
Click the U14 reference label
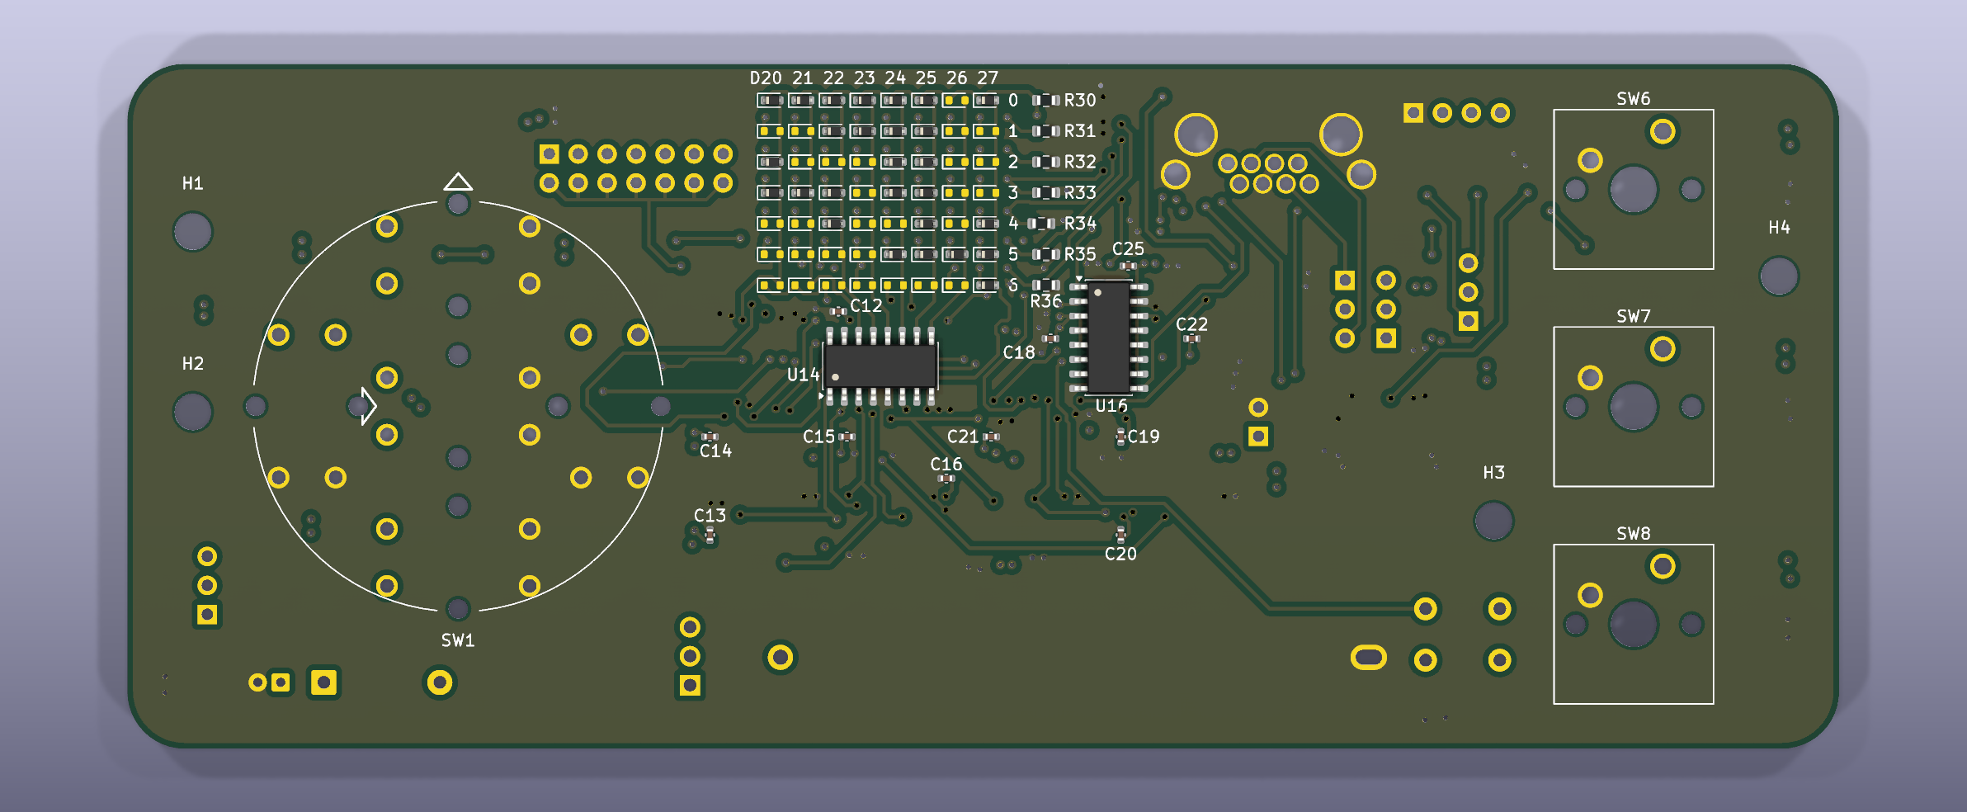coord(804,375)
